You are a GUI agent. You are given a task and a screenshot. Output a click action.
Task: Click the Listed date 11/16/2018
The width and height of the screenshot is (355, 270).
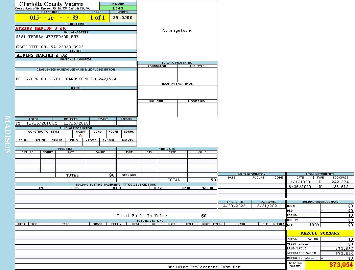pyautogui.click(x=39, y=123)
